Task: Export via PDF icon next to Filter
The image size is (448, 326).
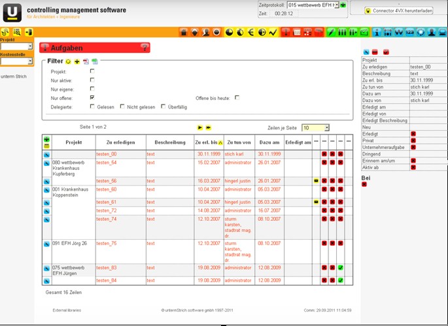Action: tap(86, 61)
